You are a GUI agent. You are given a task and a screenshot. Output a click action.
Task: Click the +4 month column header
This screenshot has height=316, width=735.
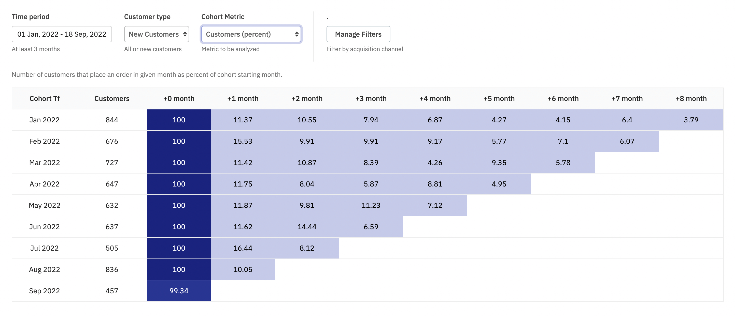[435, 99]
